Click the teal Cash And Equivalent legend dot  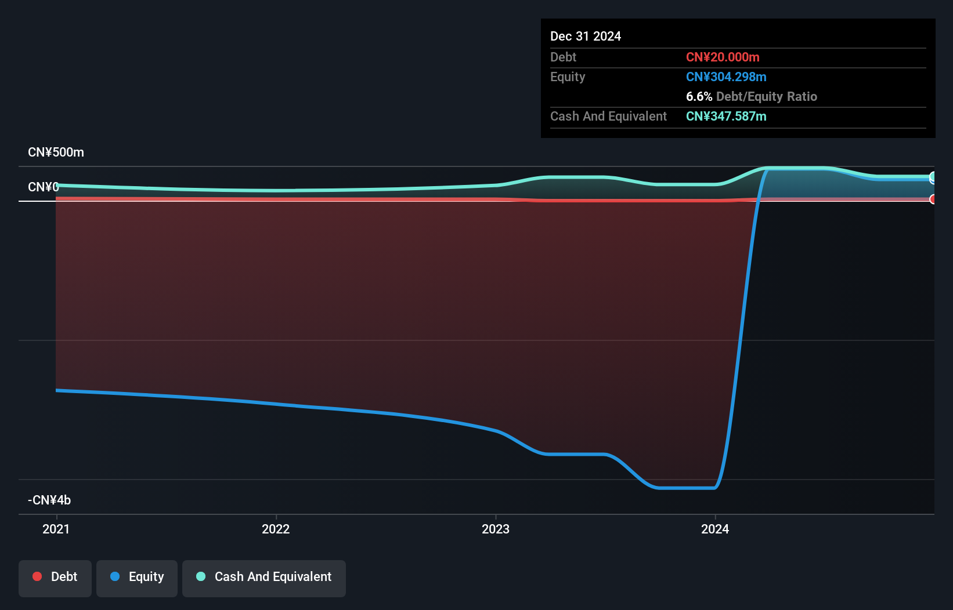[201, 576]
